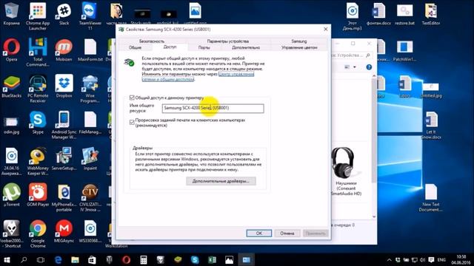Image resolution: width=474 pixels, height=266 pixels.
Task: Open help icon in Devices window
Action: (369, 67)
